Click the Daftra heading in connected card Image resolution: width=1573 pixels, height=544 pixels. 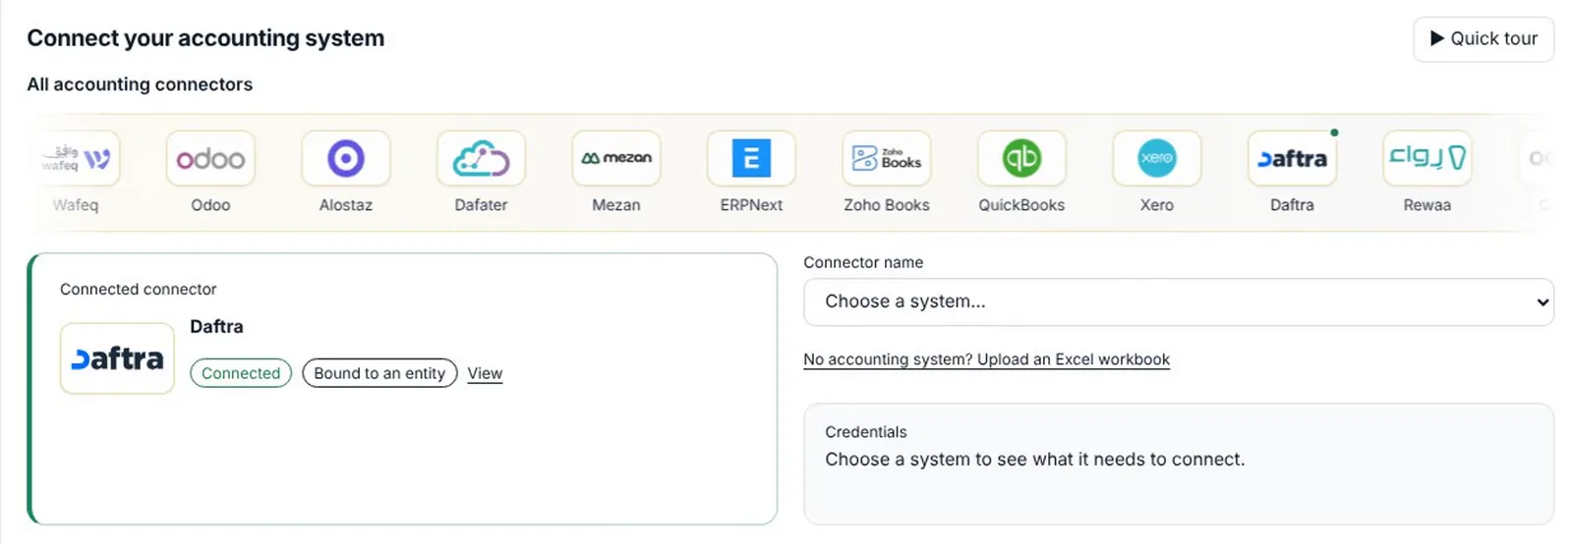coord(216,327)
